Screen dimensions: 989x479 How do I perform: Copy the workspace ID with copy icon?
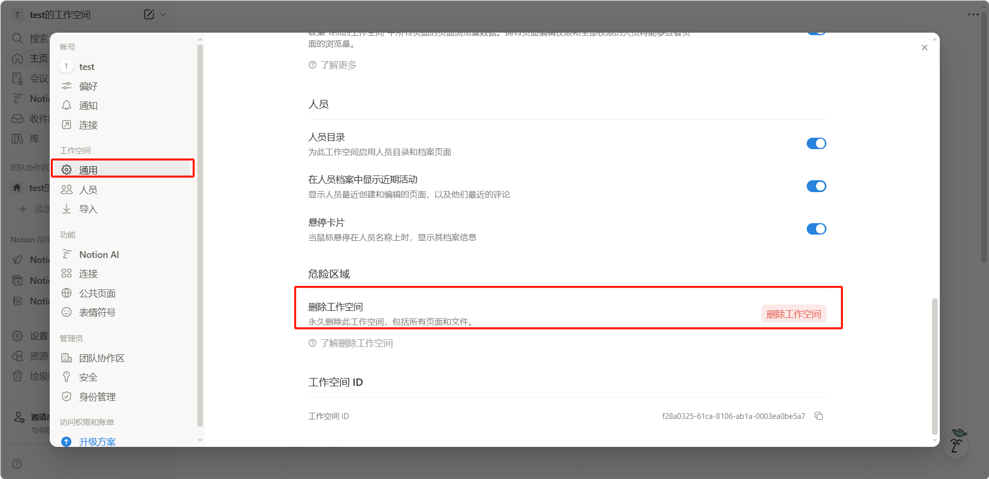coord(819,416)
